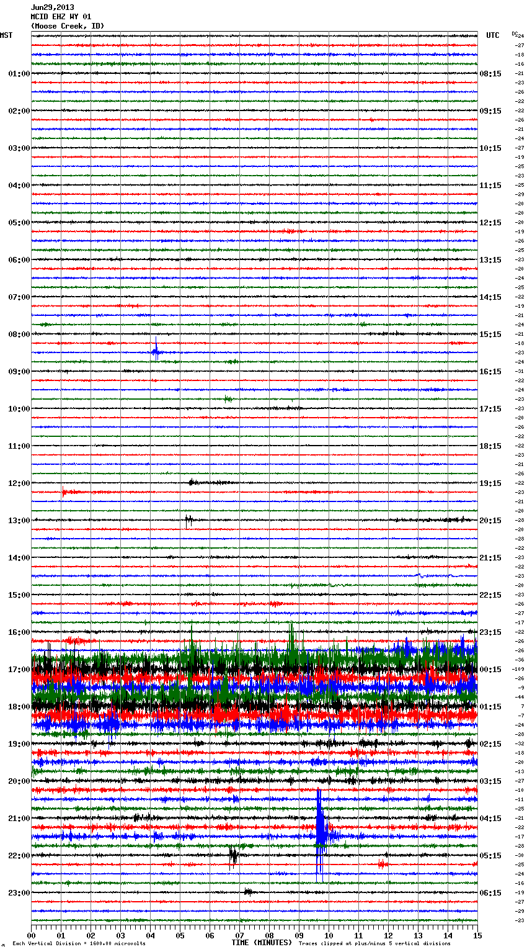527x952 pixels.
Task: Click the 09:15 UTC time label
Action: click(x=490, y=111)
